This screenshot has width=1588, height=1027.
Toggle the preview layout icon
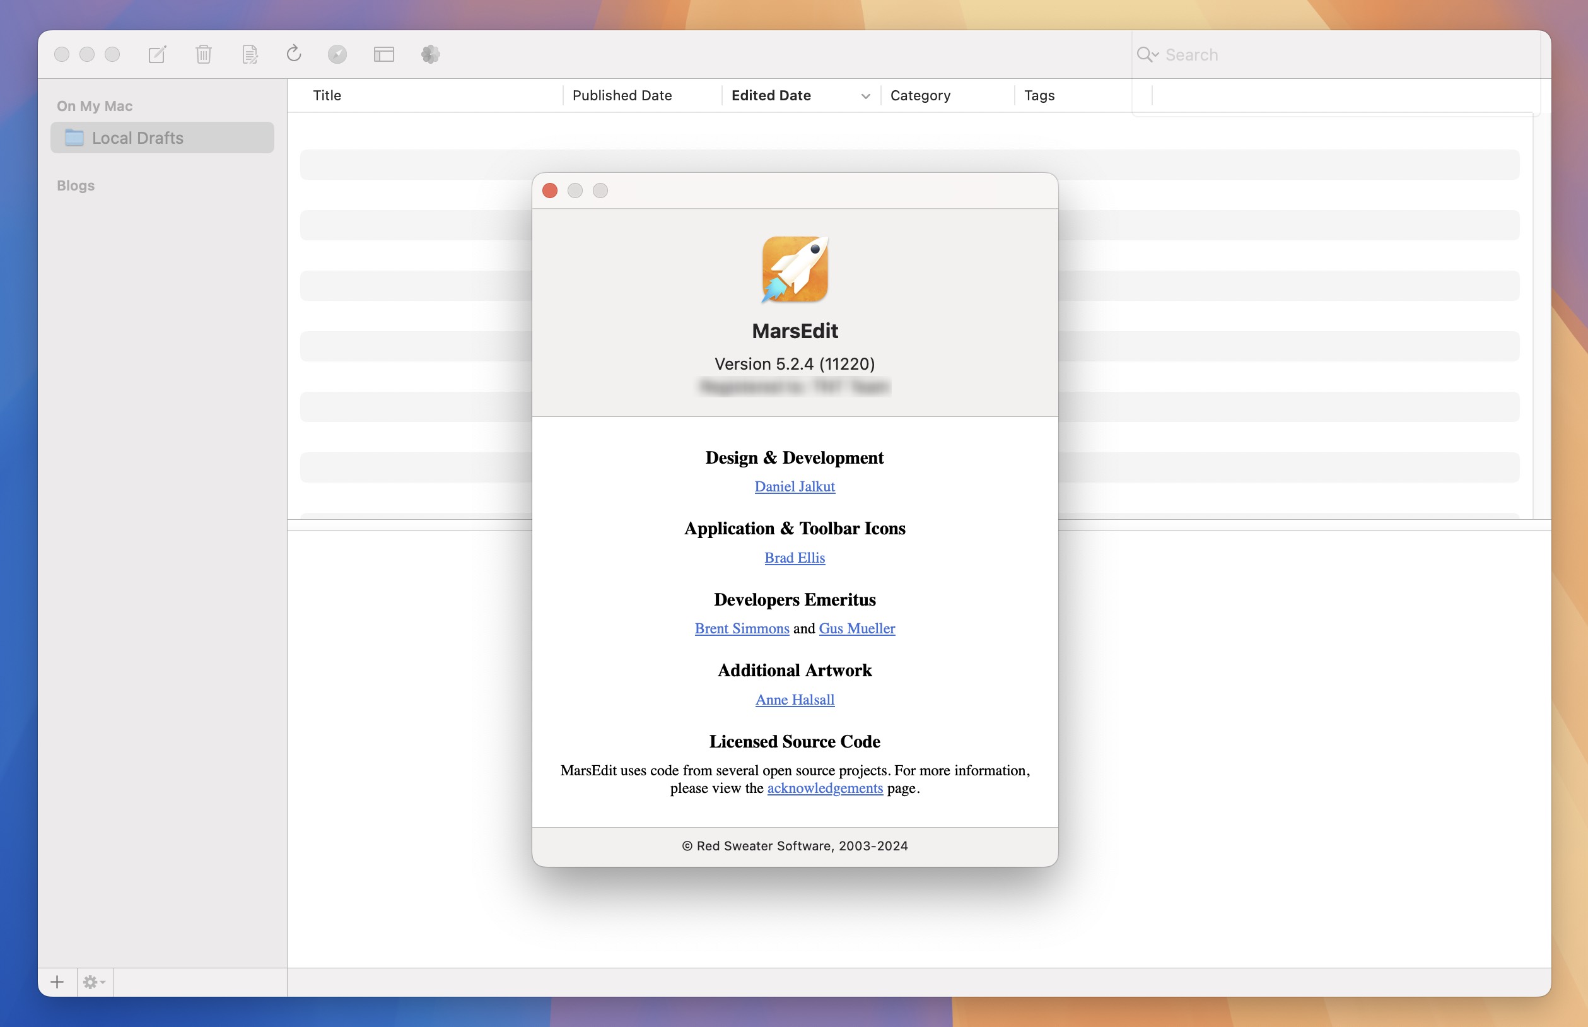coord(384,54)
